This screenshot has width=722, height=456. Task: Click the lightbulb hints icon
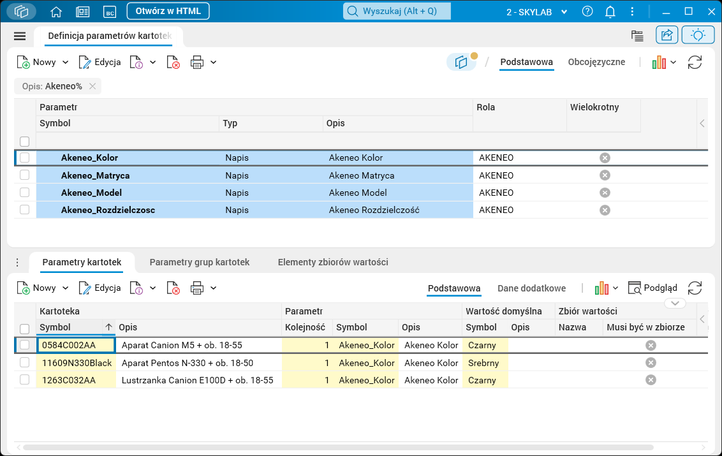pos(698,35)
